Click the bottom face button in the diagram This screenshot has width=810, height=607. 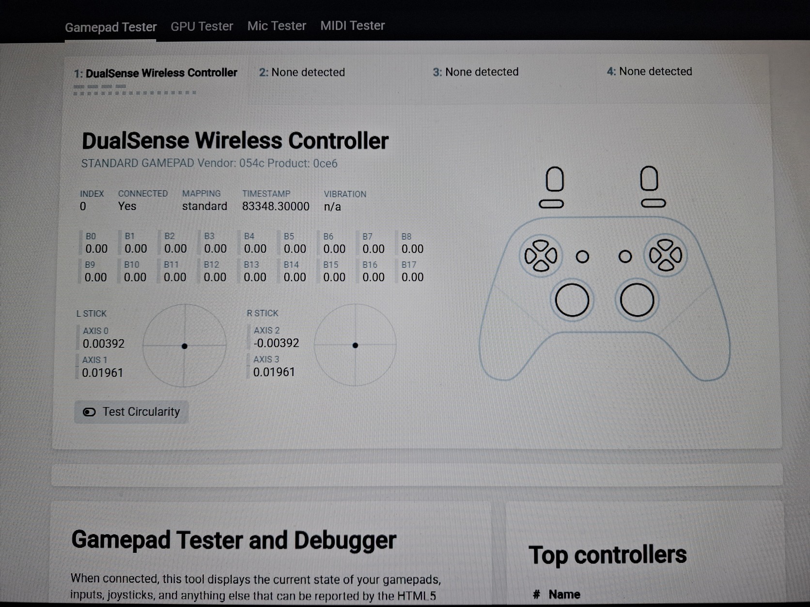click(x=666, y=265)
